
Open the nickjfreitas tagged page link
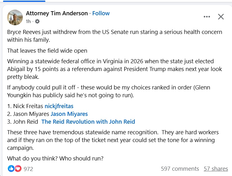59,106
